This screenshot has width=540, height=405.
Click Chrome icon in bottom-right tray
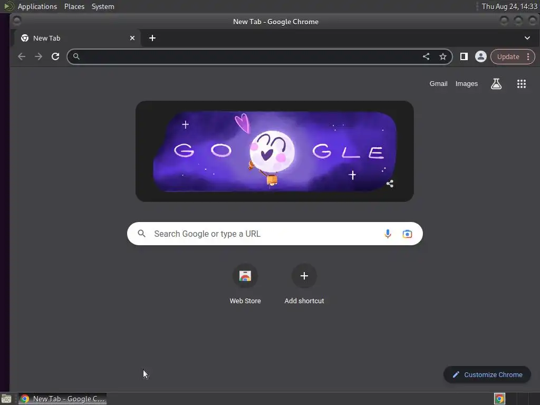499,399
